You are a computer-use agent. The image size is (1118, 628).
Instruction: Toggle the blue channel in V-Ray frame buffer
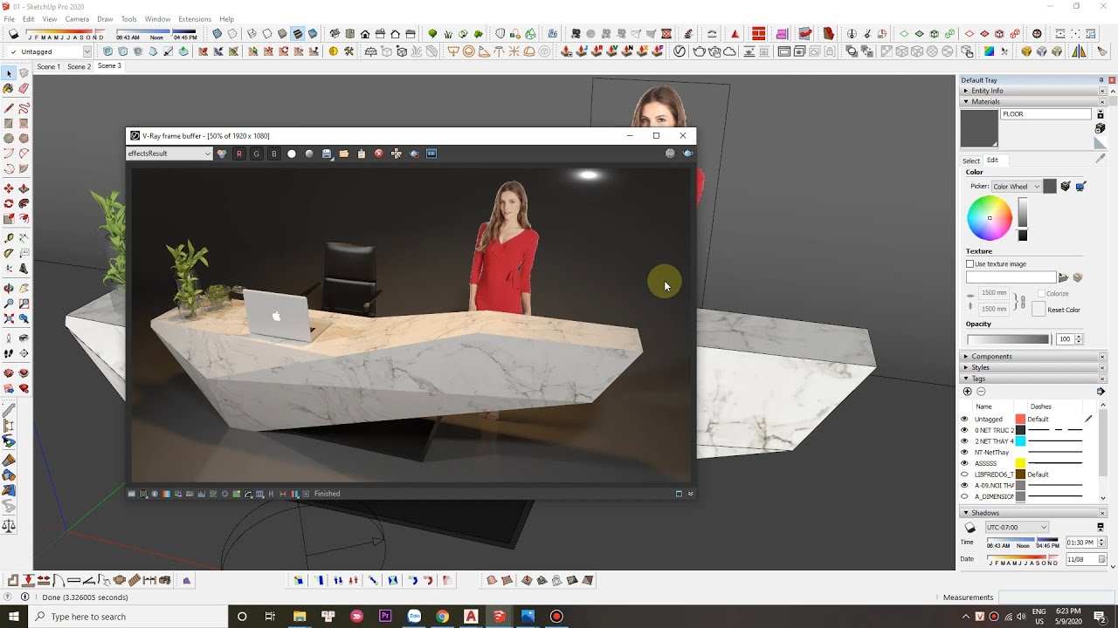pyautogui.click(x=273, y=154)
